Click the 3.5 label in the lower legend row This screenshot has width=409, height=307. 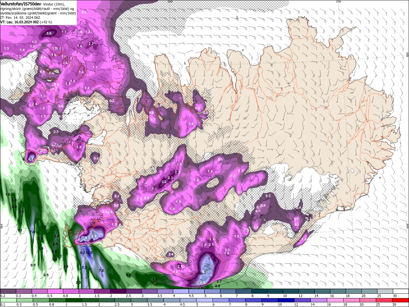coord(150,305)
